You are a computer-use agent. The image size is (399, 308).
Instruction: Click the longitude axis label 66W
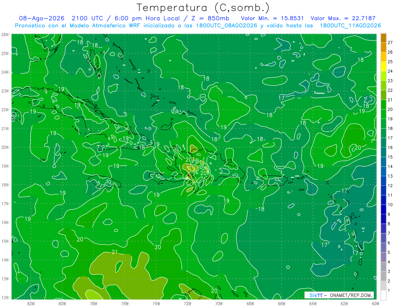(282, 304)
